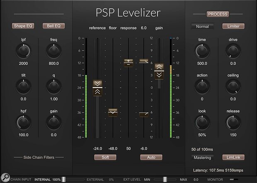The width and height of the screenshot is (257, 183).
Task: Click the 6.0 header value above ratio fader
Action: [x=143, y=28]
